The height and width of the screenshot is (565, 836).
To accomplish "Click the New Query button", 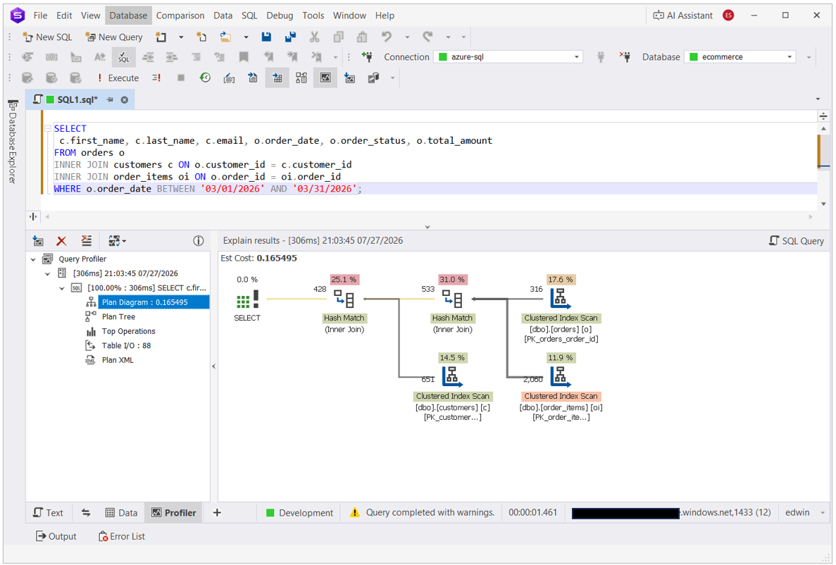I will point(114,37).
